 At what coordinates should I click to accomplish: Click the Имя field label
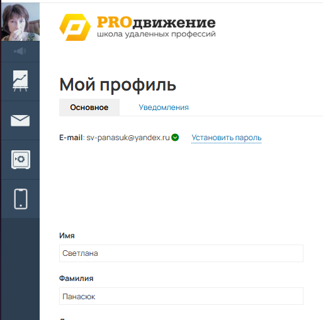[67, 236]
